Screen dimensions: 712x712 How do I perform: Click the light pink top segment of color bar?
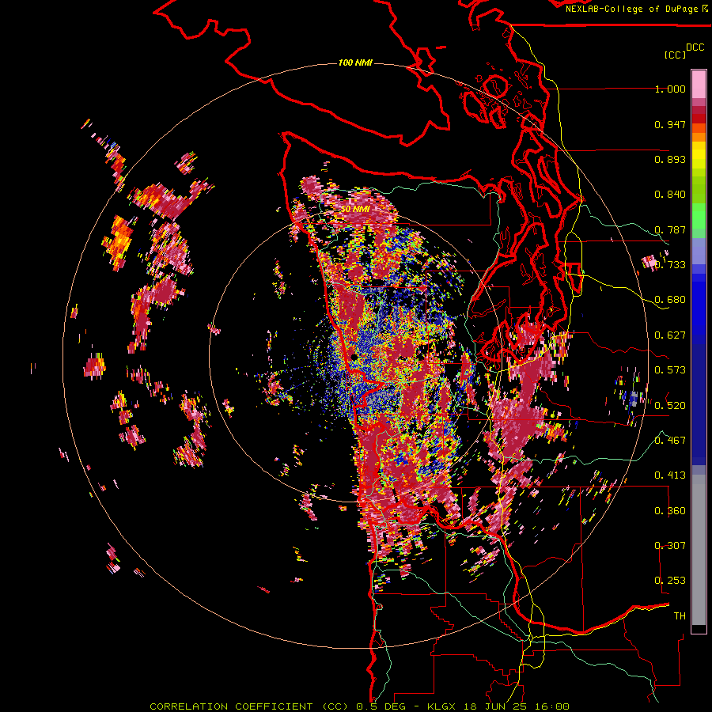click(x=699, y=84)
